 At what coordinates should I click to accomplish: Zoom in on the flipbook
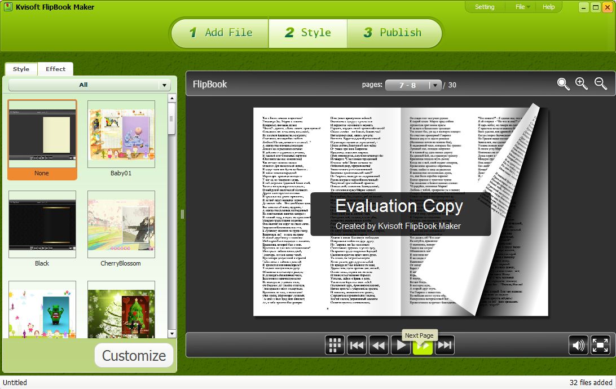pos(582,84)
